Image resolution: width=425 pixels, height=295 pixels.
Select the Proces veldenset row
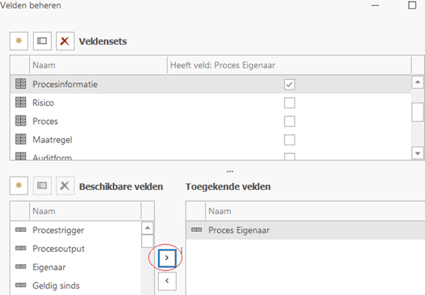click(45, 121)
